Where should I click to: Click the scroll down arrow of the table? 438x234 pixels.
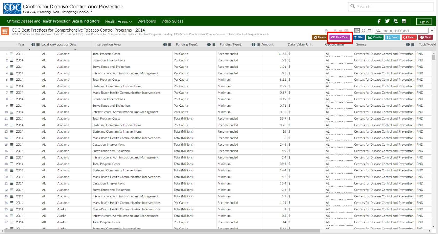tap(434, 227)
